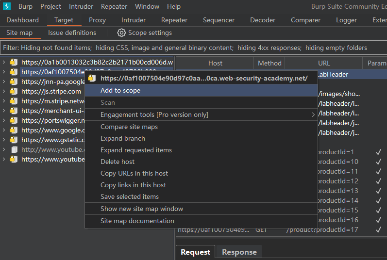Click lock icon of 0af1007504e host row
387x260 pixels.
pos(14,72)
